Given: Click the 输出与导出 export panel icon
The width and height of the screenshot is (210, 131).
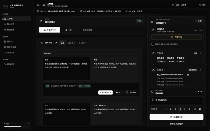Looking at the screenshot, I should tap(41, 21).
